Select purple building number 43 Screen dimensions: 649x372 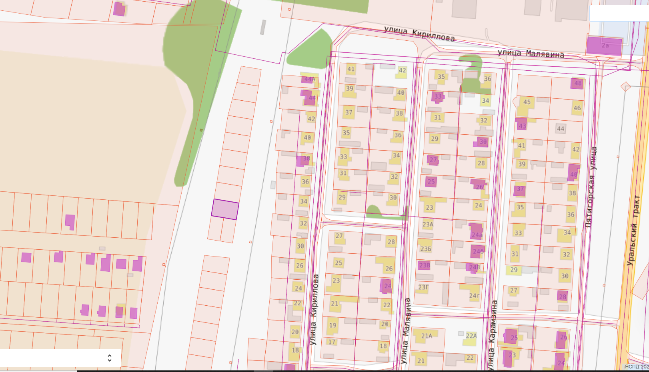pyautogui.click(x=521, y=125)
